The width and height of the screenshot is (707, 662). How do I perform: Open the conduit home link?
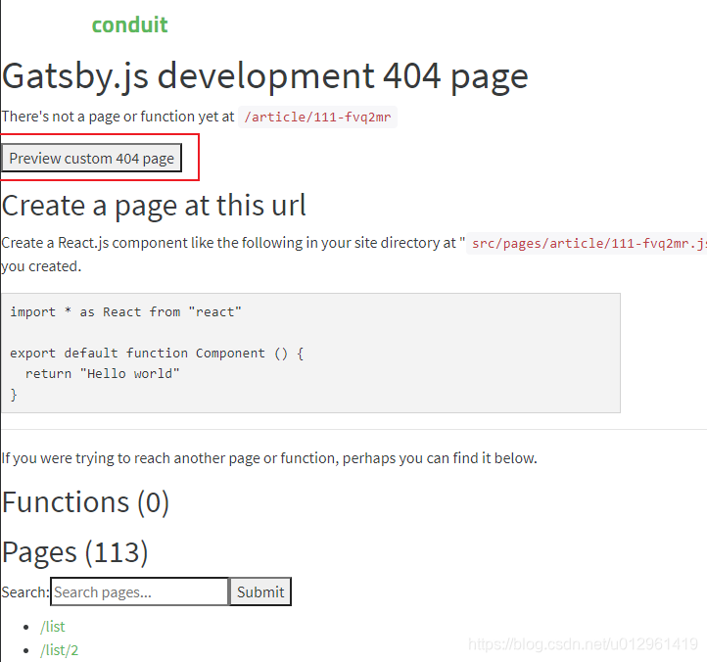(x=130, y=24)
